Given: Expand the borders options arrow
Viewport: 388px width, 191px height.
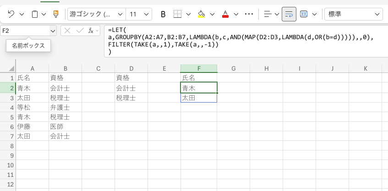Looking at the screenshot, I should pyautogui.click(x=189, y=14).
